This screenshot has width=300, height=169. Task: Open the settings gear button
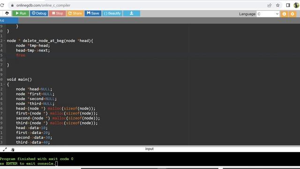[x=292, y=14]
